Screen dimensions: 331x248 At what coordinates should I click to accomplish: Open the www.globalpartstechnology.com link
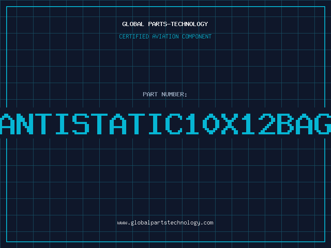165,223
